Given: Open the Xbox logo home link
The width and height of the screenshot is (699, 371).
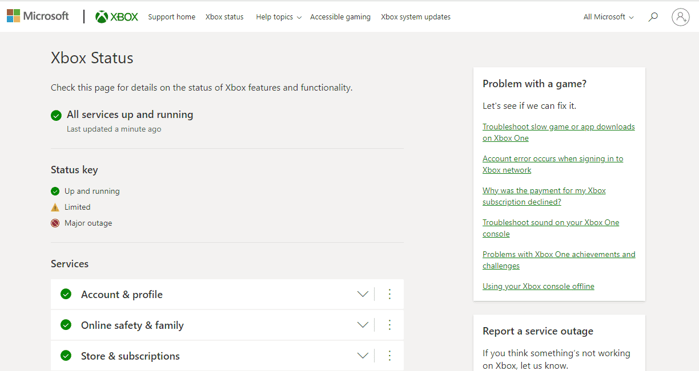Looking at the screenshot, I should click(117, 17).
